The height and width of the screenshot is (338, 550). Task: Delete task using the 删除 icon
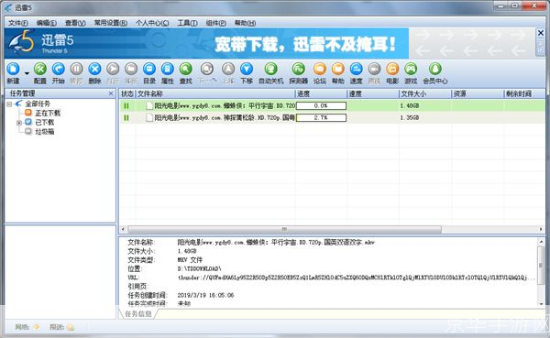[94, 69]
